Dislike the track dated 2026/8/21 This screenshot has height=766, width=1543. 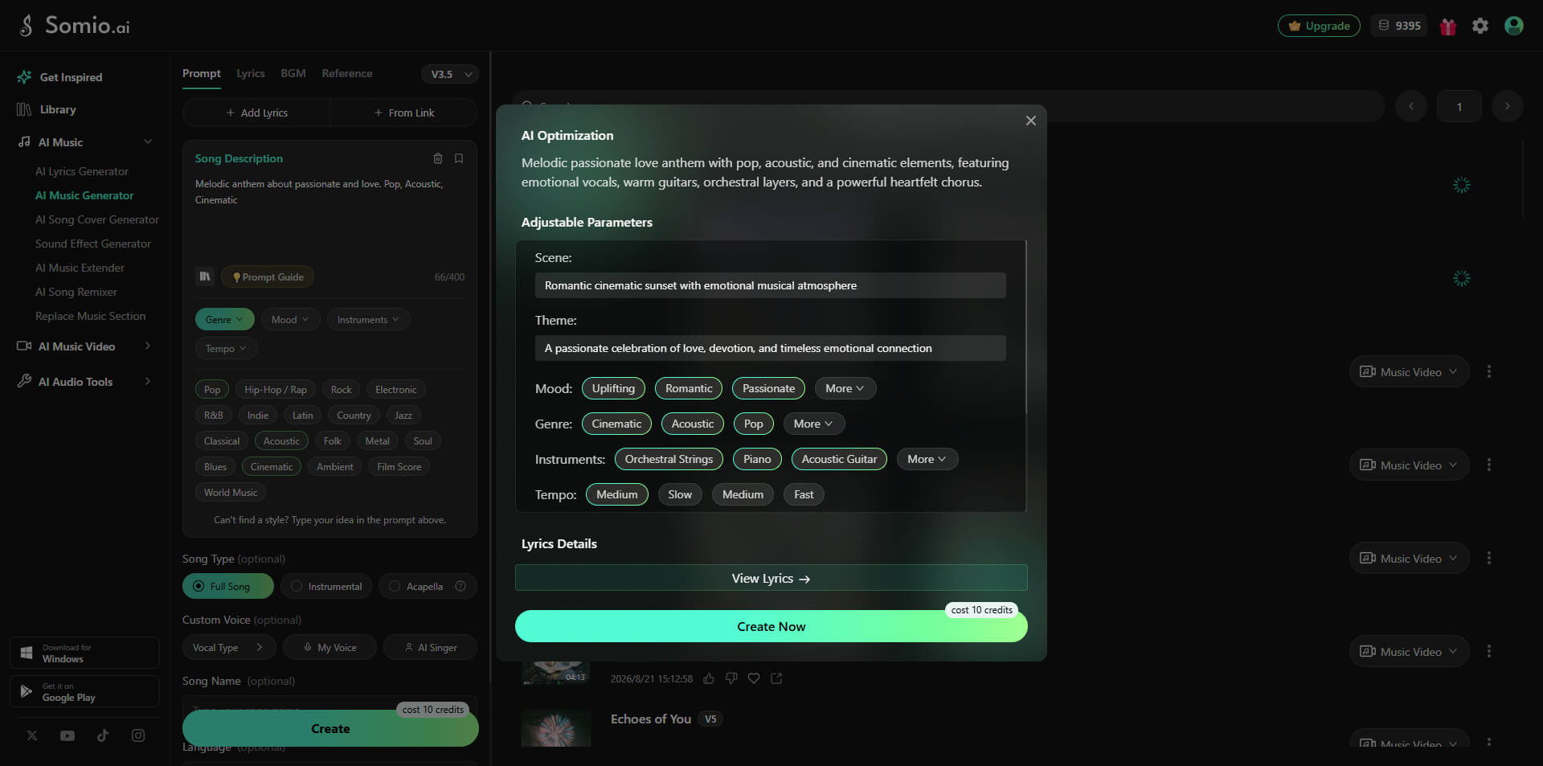[x=731, y=678]
